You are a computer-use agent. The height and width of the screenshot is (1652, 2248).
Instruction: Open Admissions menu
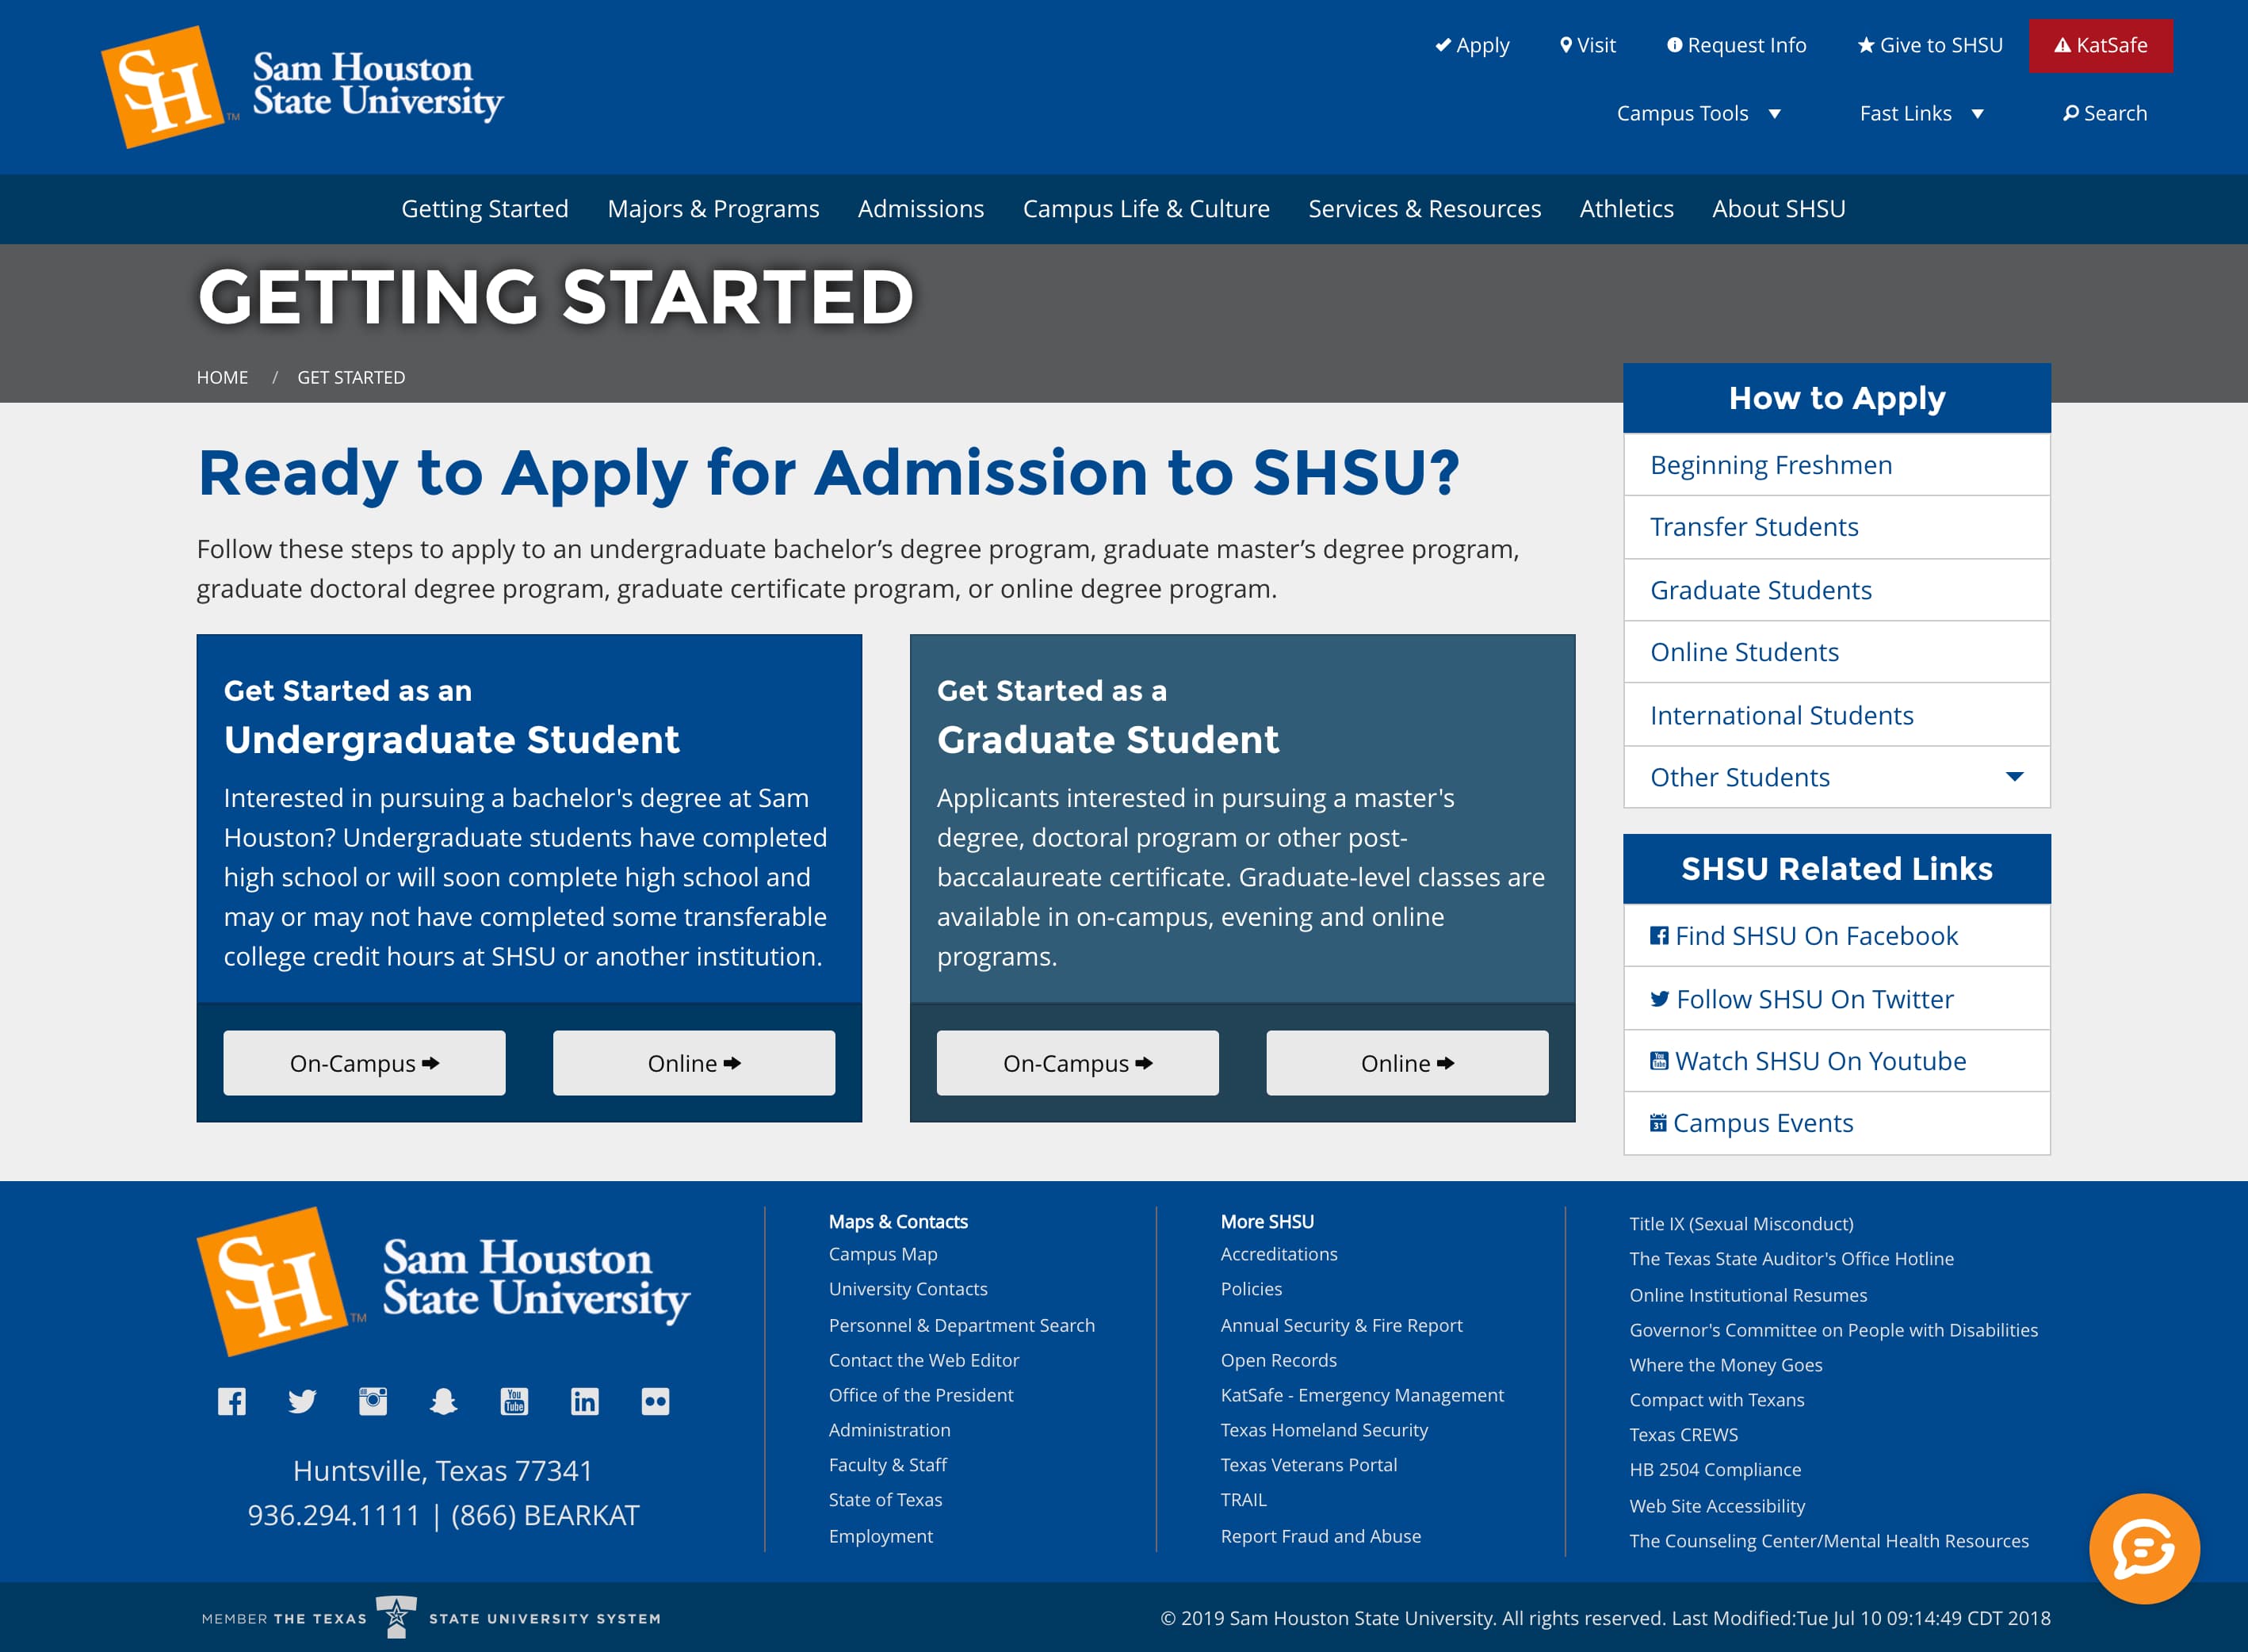tap(921, 208)
